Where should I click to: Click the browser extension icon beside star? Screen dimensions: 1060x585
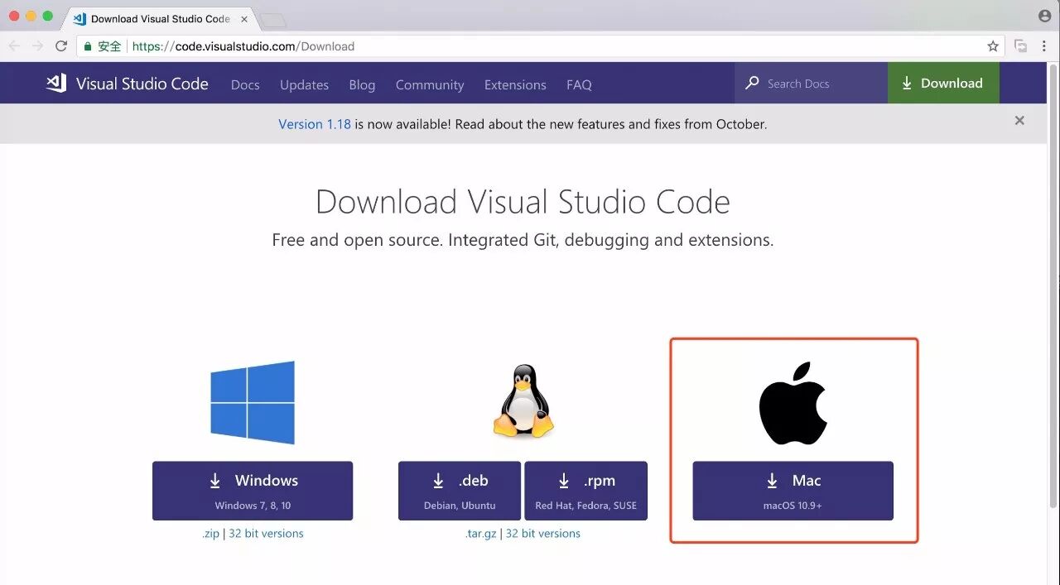[x=1021, y=46]
